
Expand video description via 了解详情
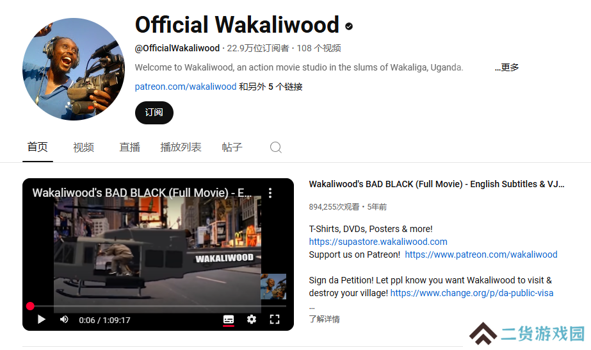coord(324,319)
